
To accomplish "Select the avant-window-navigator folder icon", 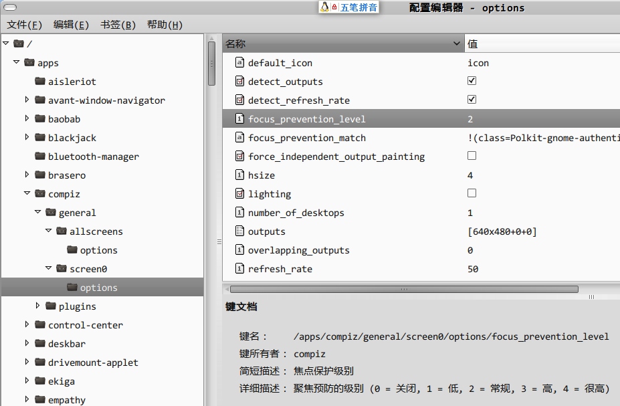I will coord(40,100).
